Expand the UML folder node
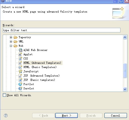The image size is (129, 120). 11,41
